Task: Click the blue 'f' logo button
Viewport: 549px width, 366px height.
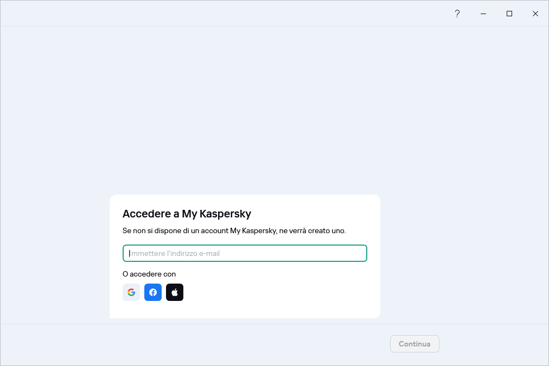Action: click(x=153, y=292)
